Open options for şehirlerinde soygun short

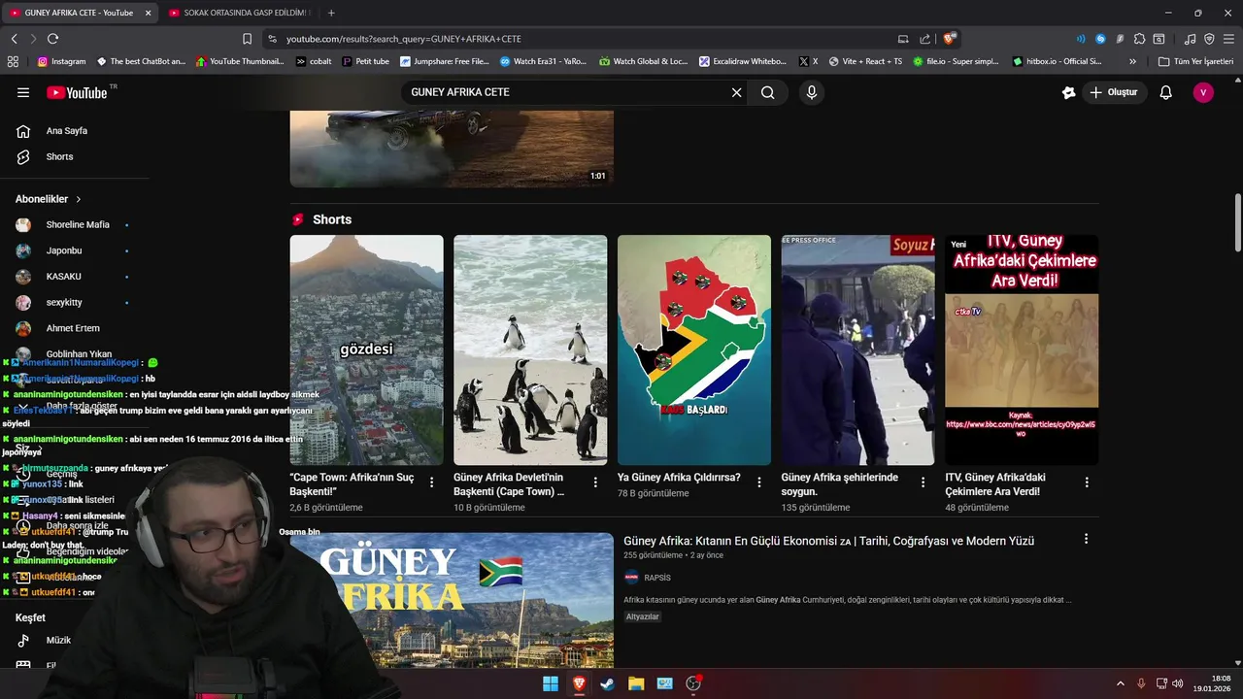924,482
